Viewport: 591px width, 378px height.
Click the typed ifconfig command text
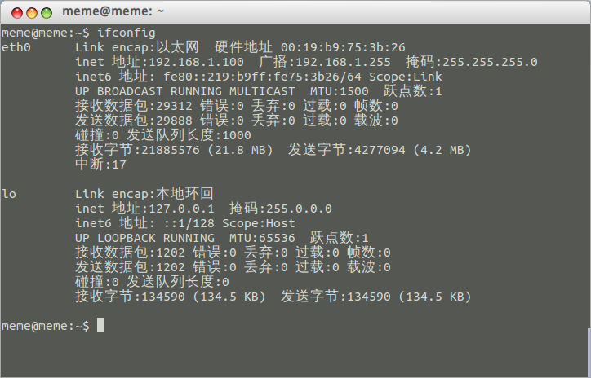tap(127, 33)
